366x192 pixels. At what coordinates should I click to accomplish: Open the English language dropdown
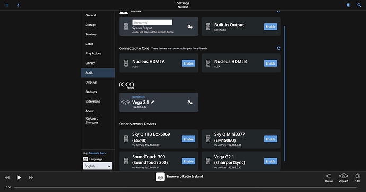click(98, 166)
